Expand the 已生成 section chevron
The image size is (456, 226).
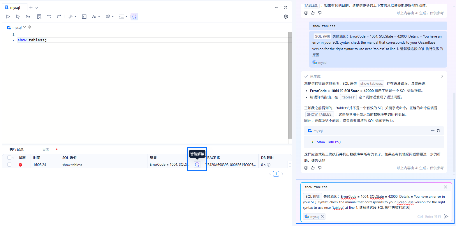[442, 76]
